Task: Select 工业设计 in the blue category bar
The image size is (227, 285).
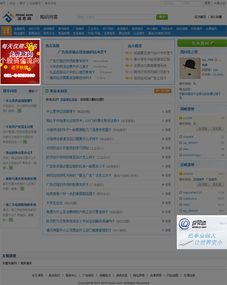Action: [x=93, y=29]
